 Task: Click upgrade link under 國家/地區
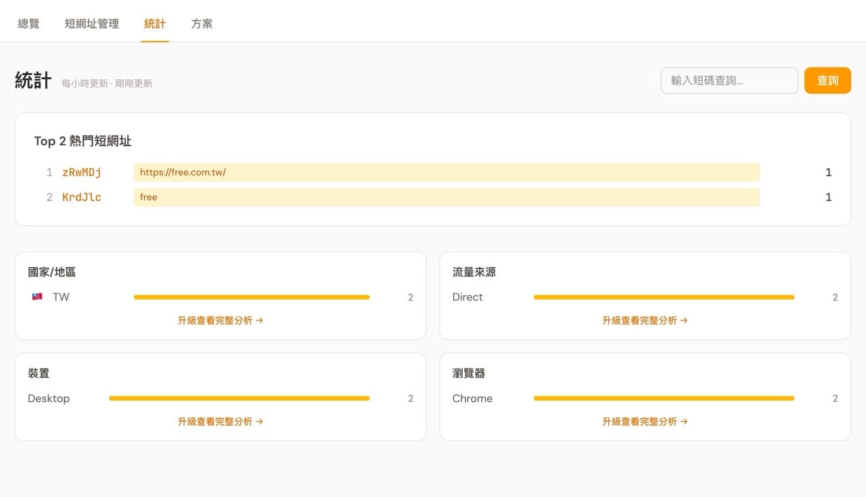point(221,320)
